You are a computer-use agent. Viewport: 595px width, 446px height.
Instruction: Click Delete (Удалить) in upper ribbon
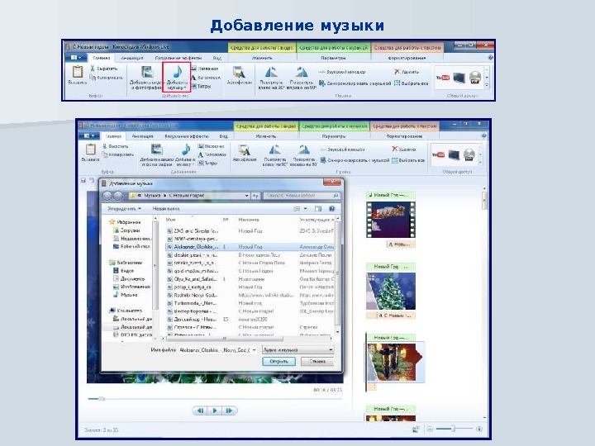pyautogui.click(x=407, y=72)
